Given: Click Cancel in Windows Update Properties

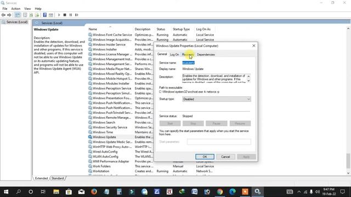Looking at the screenshot, I should point(225,157).
